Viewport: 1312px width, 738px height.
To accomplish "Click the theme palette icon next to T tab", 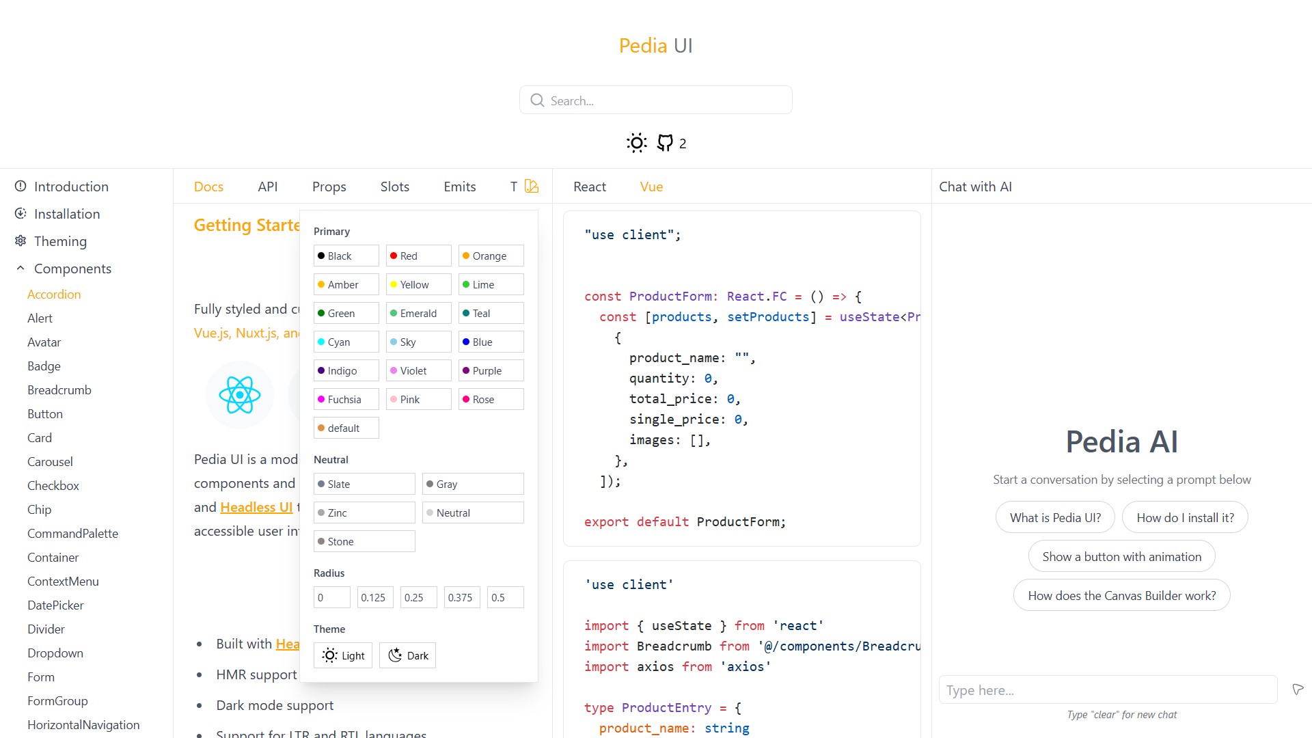I will pos(532,186).
